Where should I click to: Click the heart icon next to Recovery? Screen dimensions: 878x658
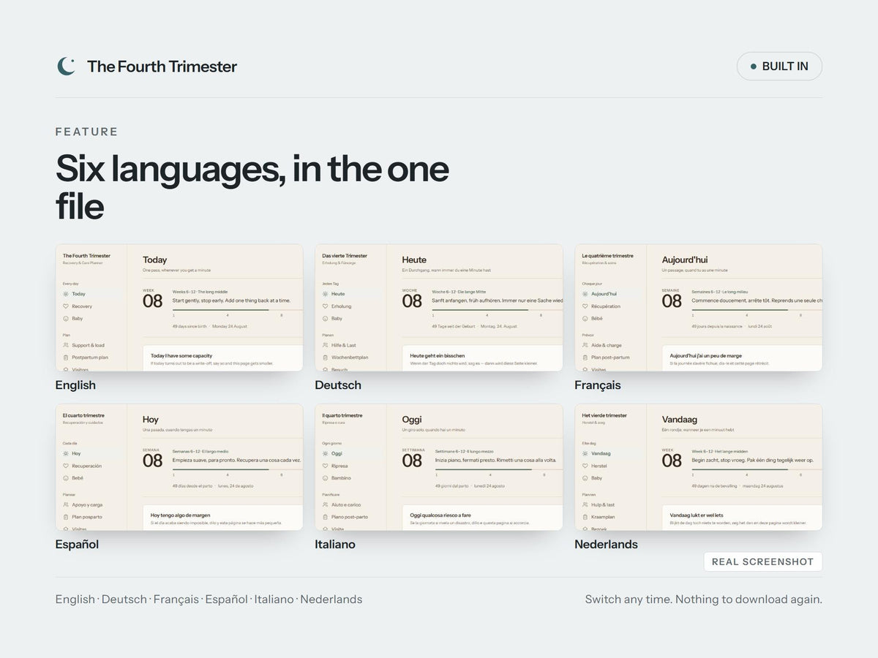[66, 306]
